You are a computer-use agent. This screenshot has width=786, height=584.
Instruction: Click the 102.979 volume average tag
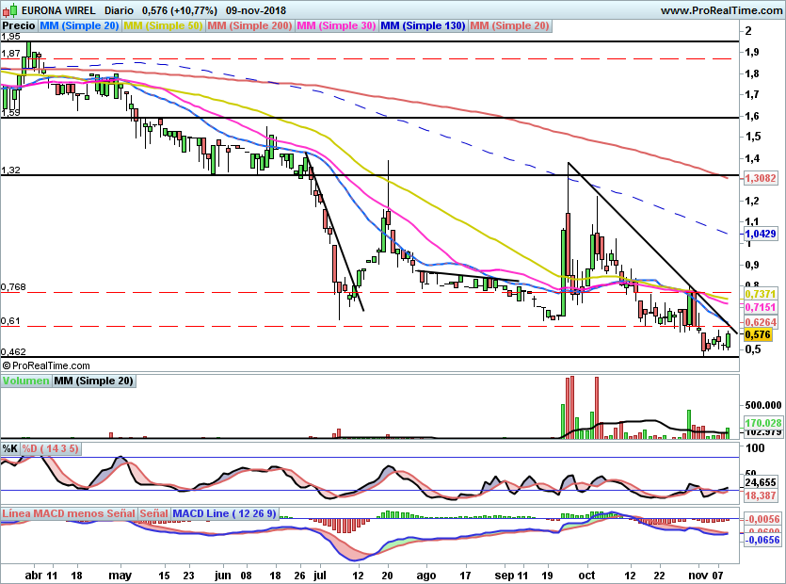763,432
